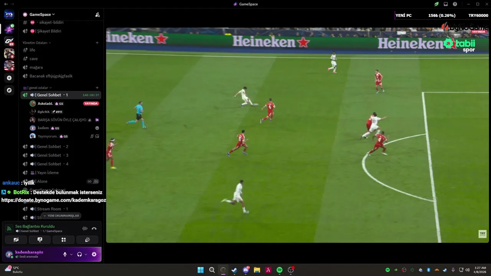This screenshot has width=491, height=276.
Task: Open Ses Bağlantısı Kuruldu connection details
Action: click(x=35, y=226)
